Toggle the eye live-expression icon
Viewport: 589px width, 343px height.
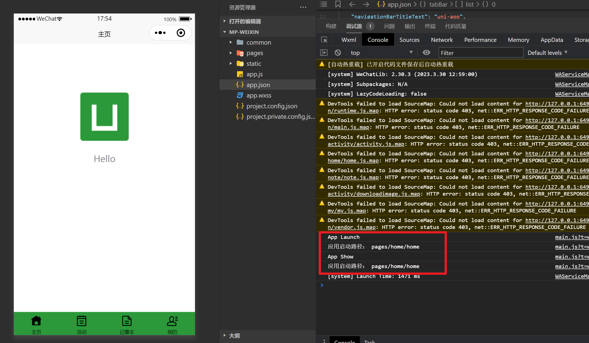coord(426,53)
